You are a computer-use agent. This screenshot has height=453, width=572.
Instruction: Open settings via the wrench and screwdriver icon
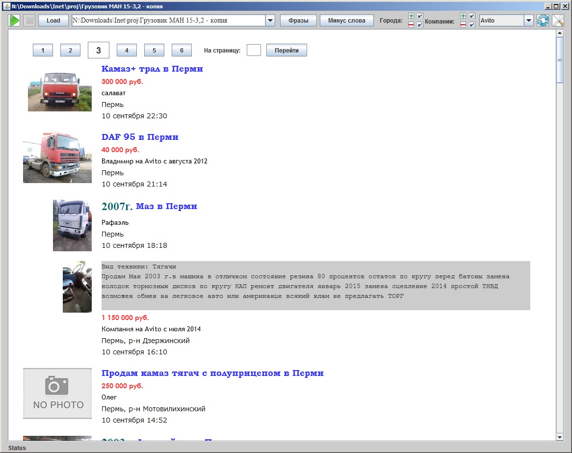[558, 21]
